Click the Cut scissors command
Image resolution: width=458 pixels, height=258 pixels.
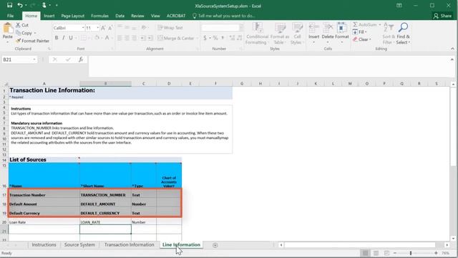click(22, 25)
